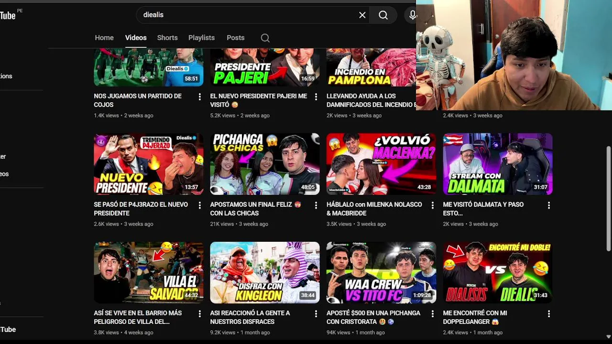Open VILLA EL SALVADOR thumbnail
Screen dimensions: 612x344
(x=149, y=272)
